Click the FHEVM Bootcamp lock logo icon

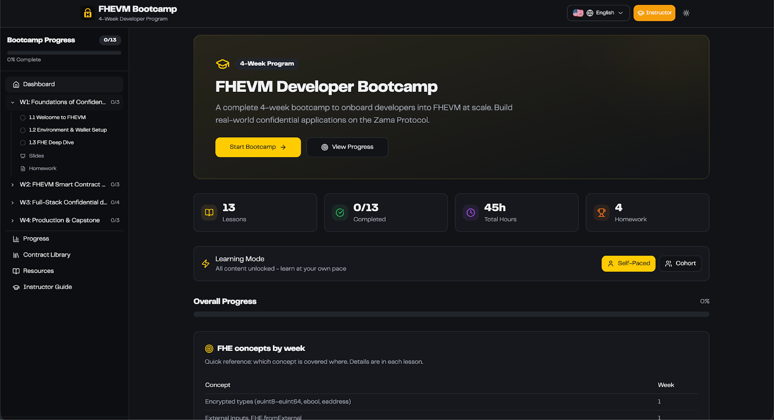pyautogui.click(x=88, y=13)
